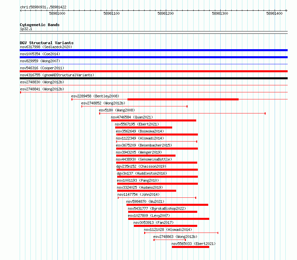Click the 58981400 ruler position
The width and height of the screenshot is (297, 260).
coord(274,13)
